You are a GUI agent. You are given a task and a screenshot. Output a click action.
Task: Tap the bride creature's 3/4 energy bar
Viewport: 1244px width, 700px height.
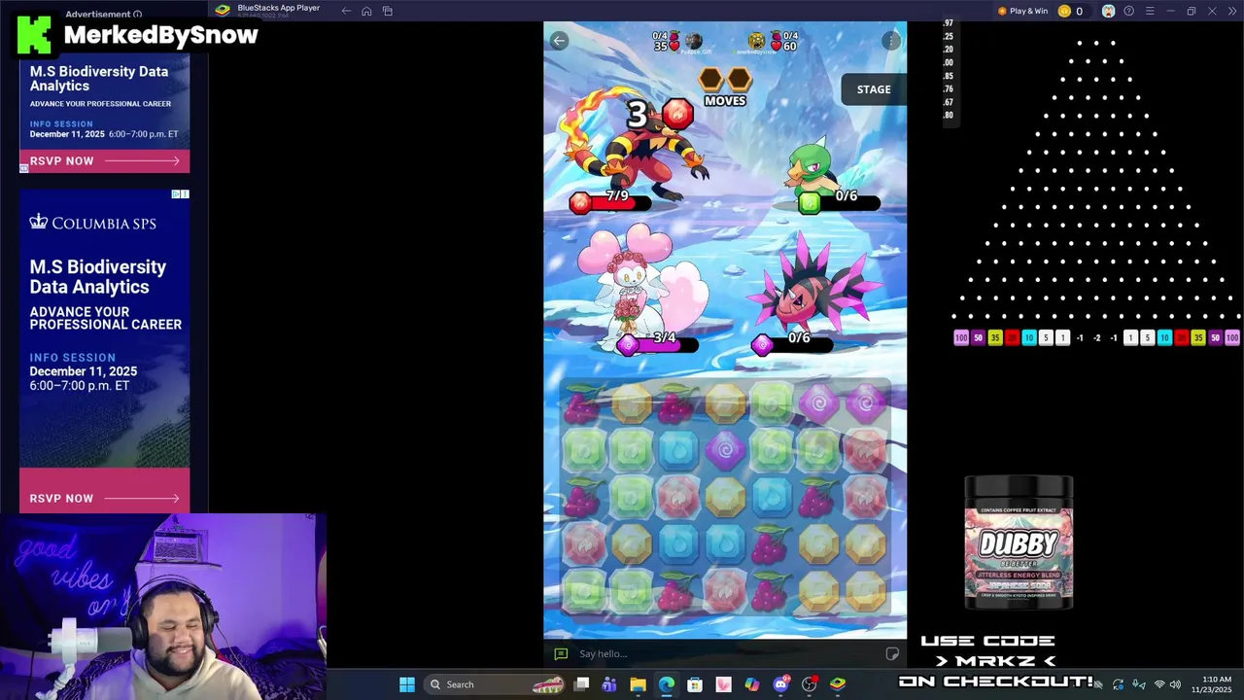point(658,343)
